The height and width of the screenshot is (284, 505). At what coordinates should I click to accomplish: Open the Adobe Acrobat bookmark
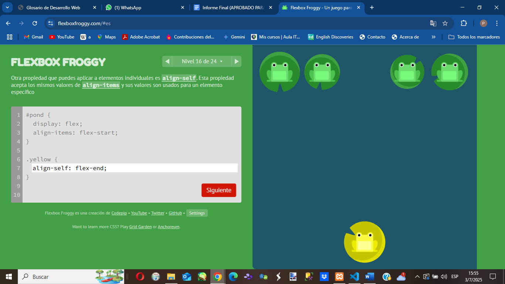141,37
